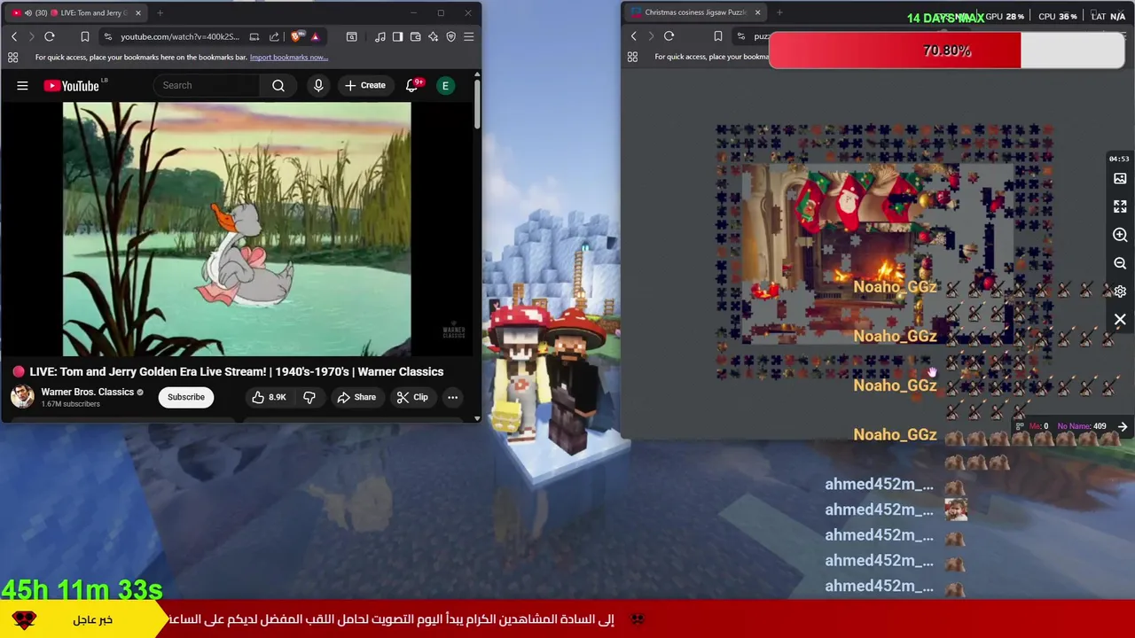Open apps grid on YouTube window bookmarks bar
The height and width of the screenshot is (638, 1135).
tap(12, 58)
